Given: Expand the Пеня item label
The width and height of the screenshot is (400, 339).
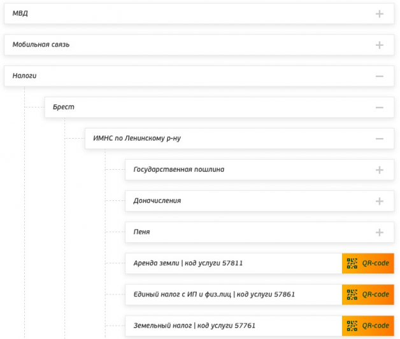Looking at the screenshot, I should 141,232.
